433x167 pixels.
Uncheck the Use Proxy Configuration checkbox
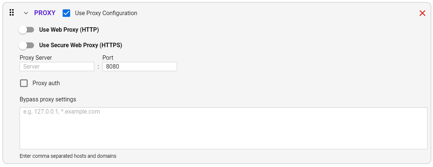[66, 13]
